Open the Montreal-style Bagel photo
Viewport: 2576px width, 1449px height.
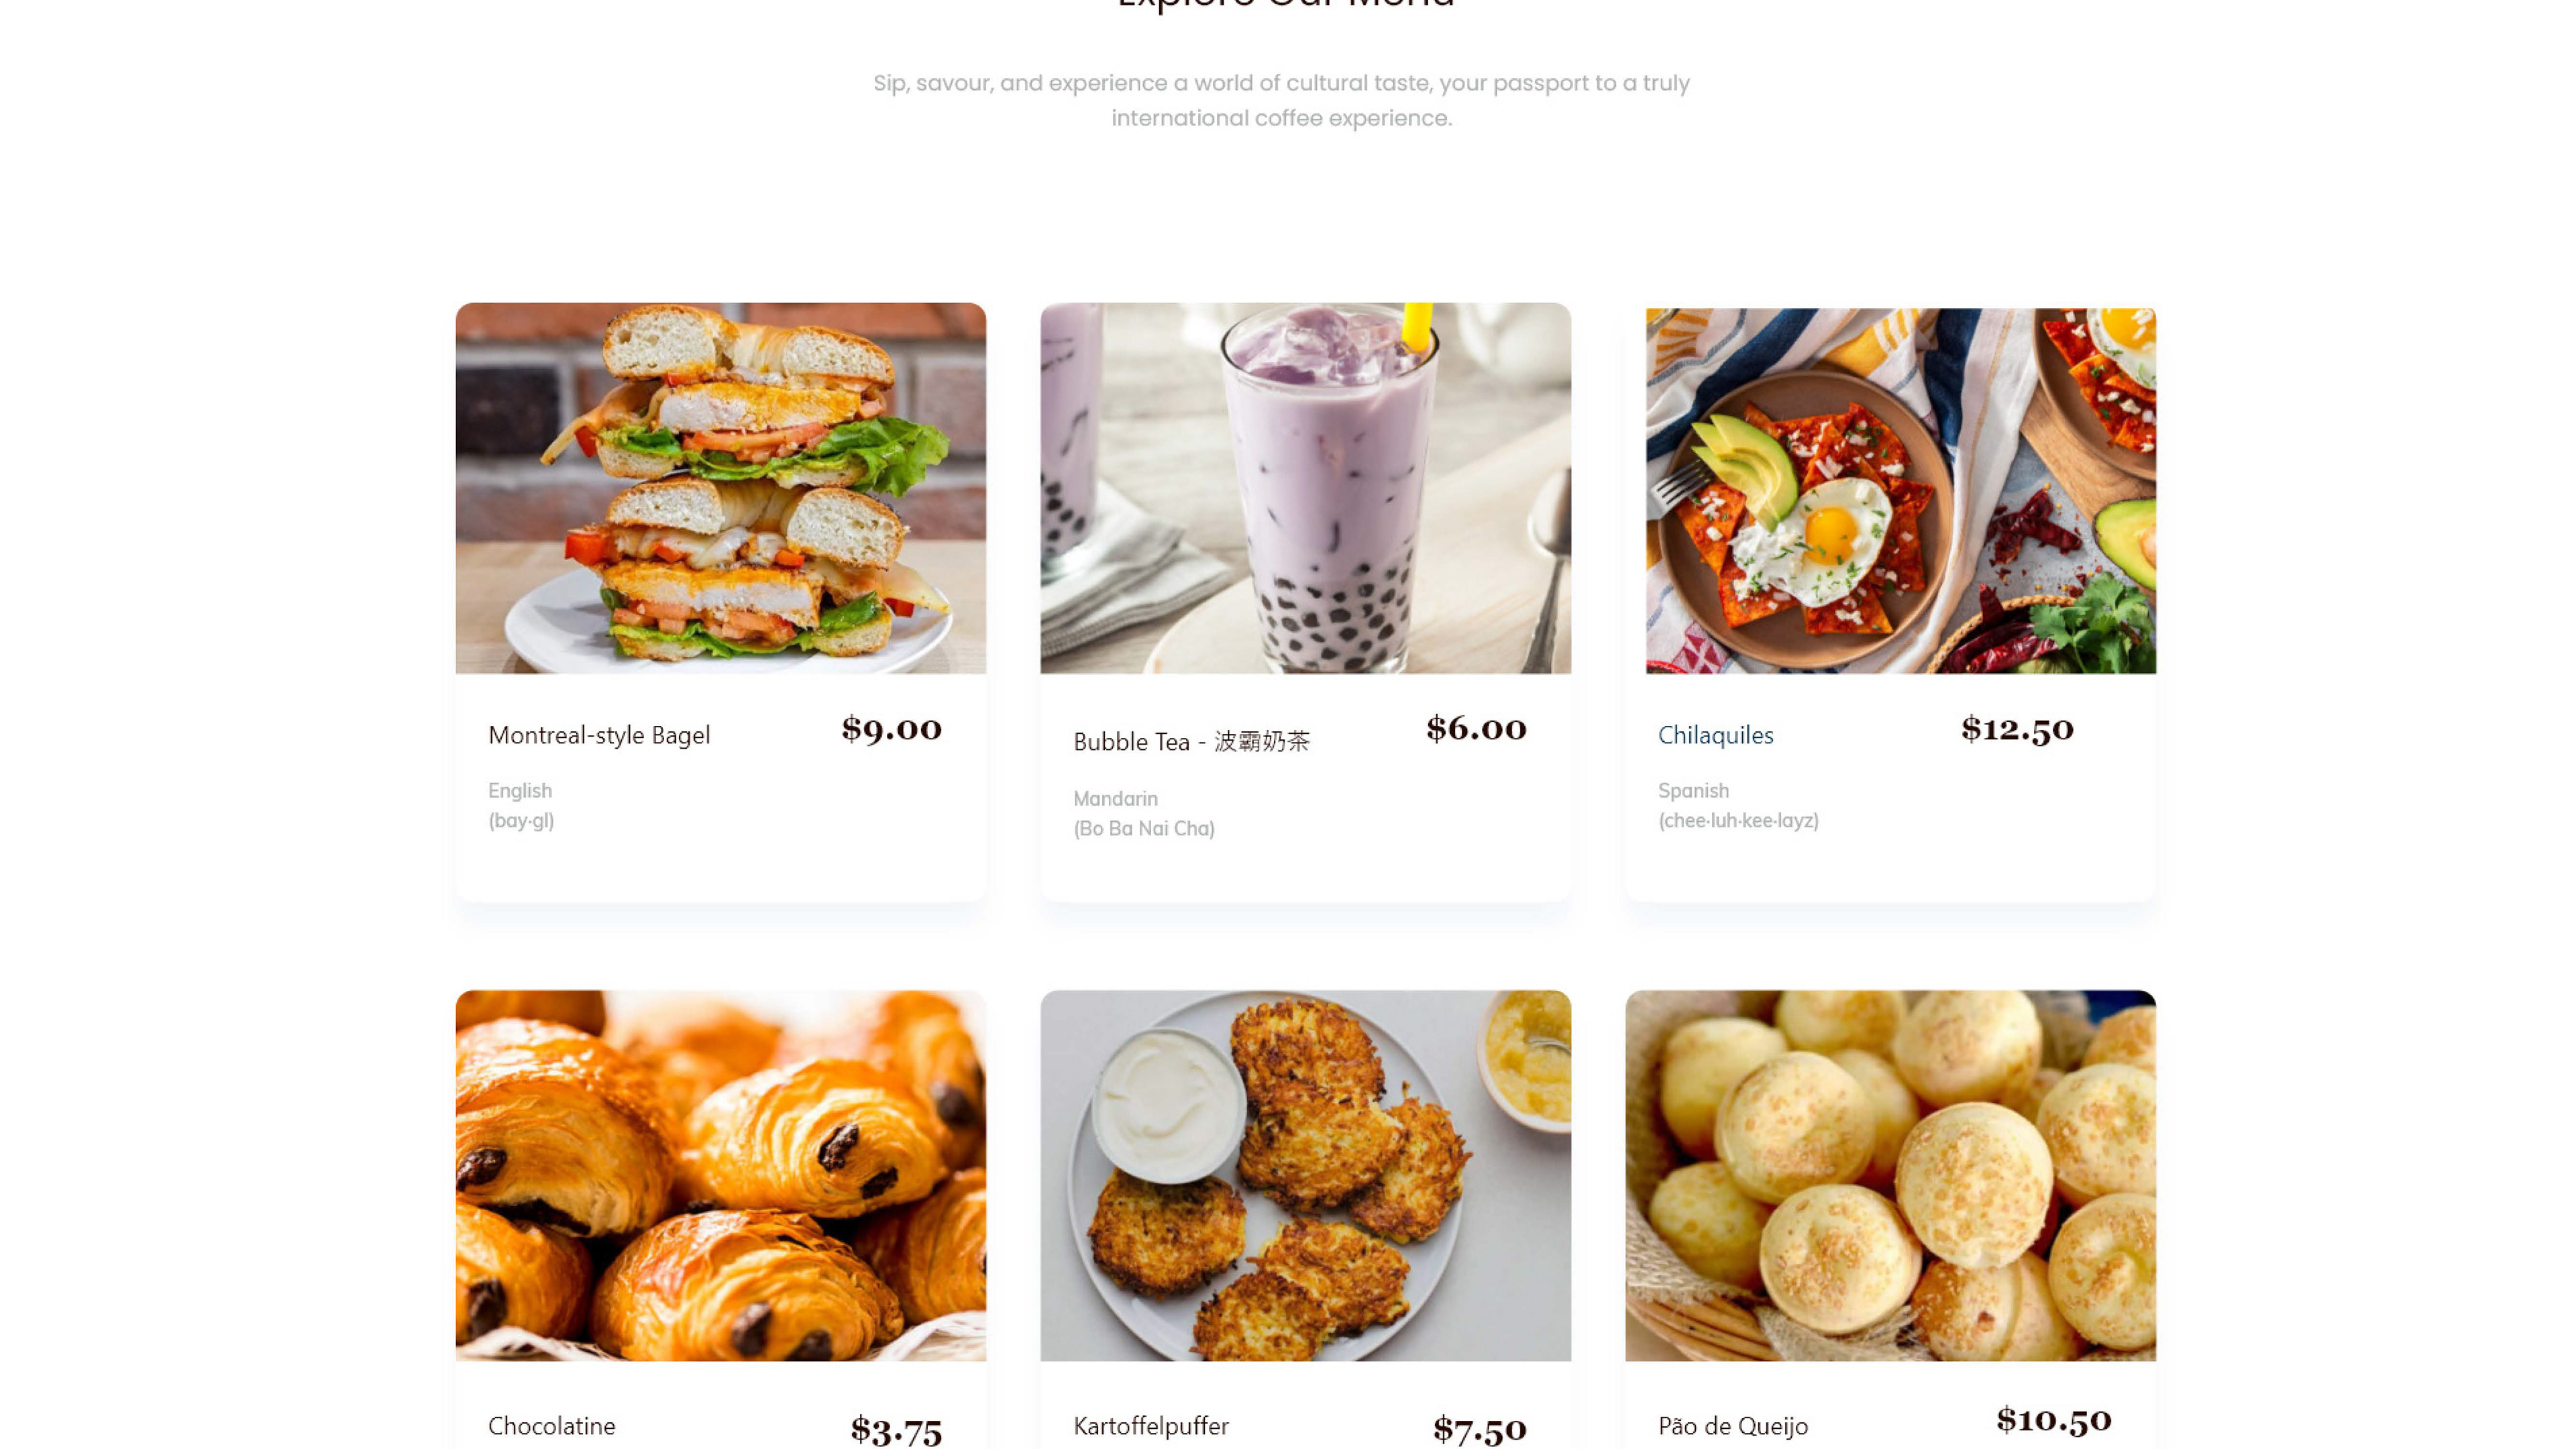pyautogui.click(x=720, y=488)
